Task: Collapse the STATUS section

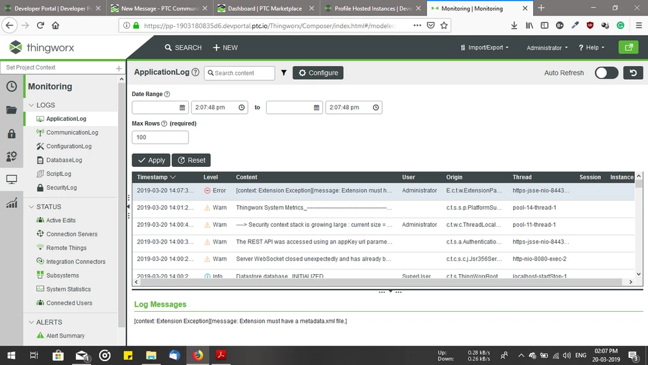Action: (x=31, y=207)
